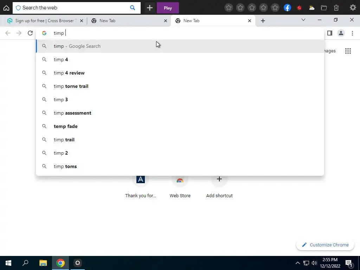Open network icon in system tray
Screen dimensions: 360x270
[306, 263]
